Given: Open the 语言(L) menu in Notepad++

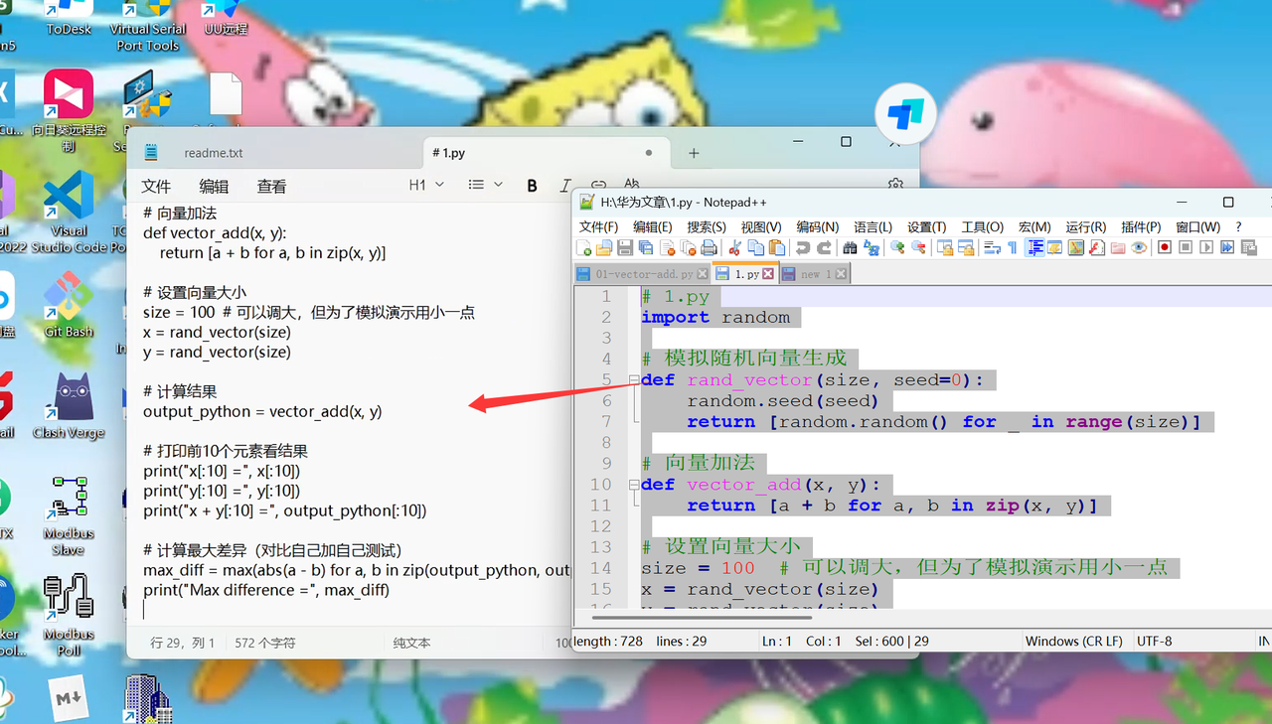Looking at the screenshot, I should (x=873, y=227).
